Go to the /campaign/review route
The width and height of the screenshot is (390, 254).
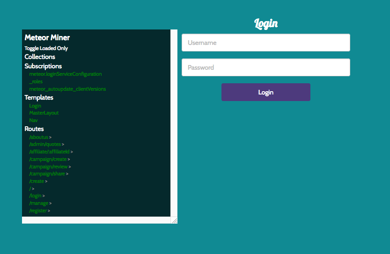point(48,167)
